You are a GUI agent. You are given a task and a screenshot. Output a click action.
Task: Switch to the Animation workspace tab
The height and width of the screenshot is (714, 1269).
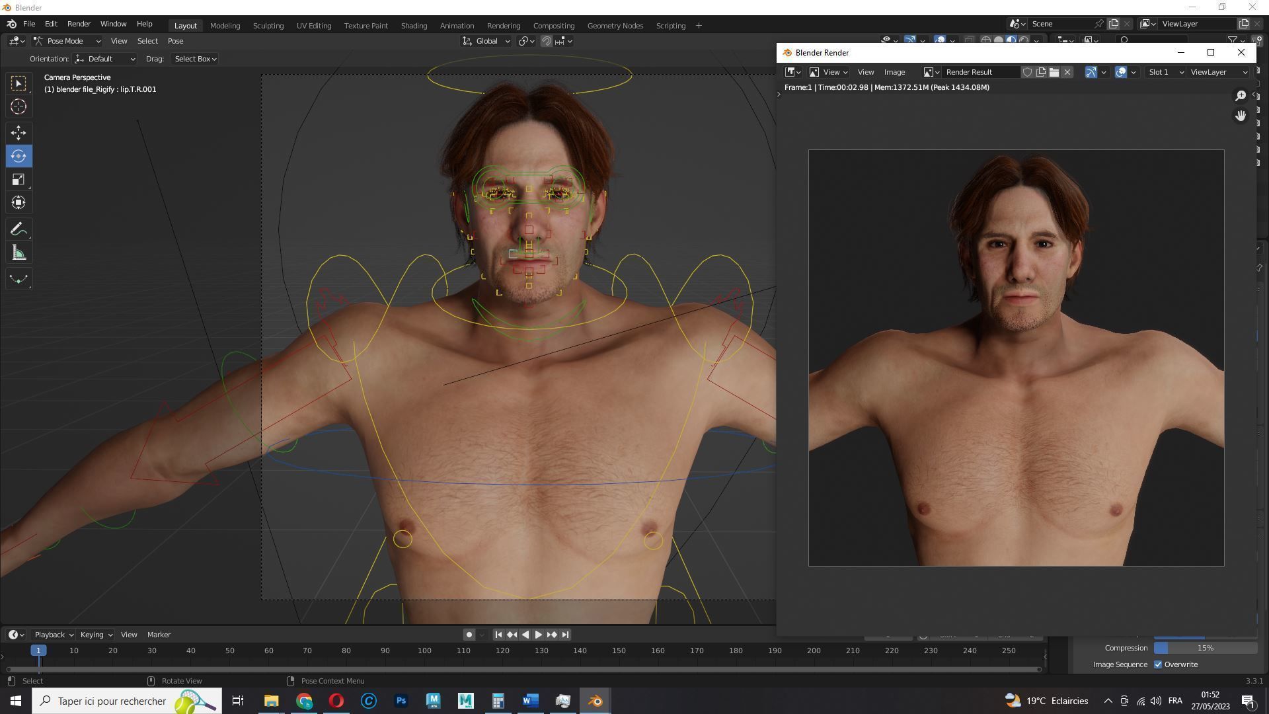point(457,26)
